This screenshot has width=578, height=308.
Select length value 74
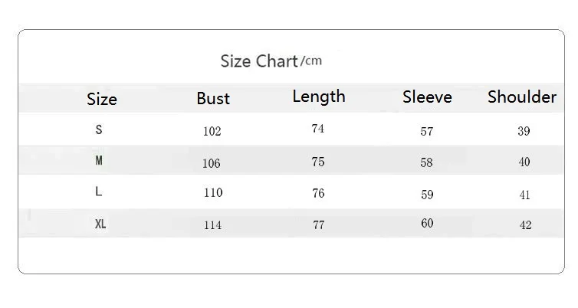318,129
